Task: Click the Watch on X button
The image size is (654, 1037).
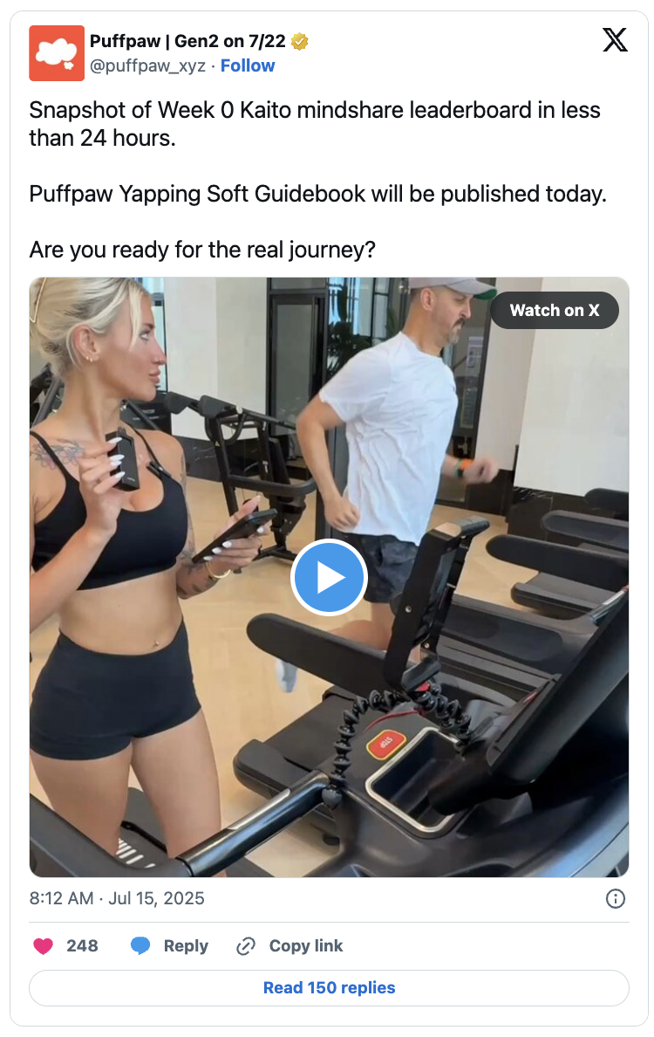Action: (555, 310)
